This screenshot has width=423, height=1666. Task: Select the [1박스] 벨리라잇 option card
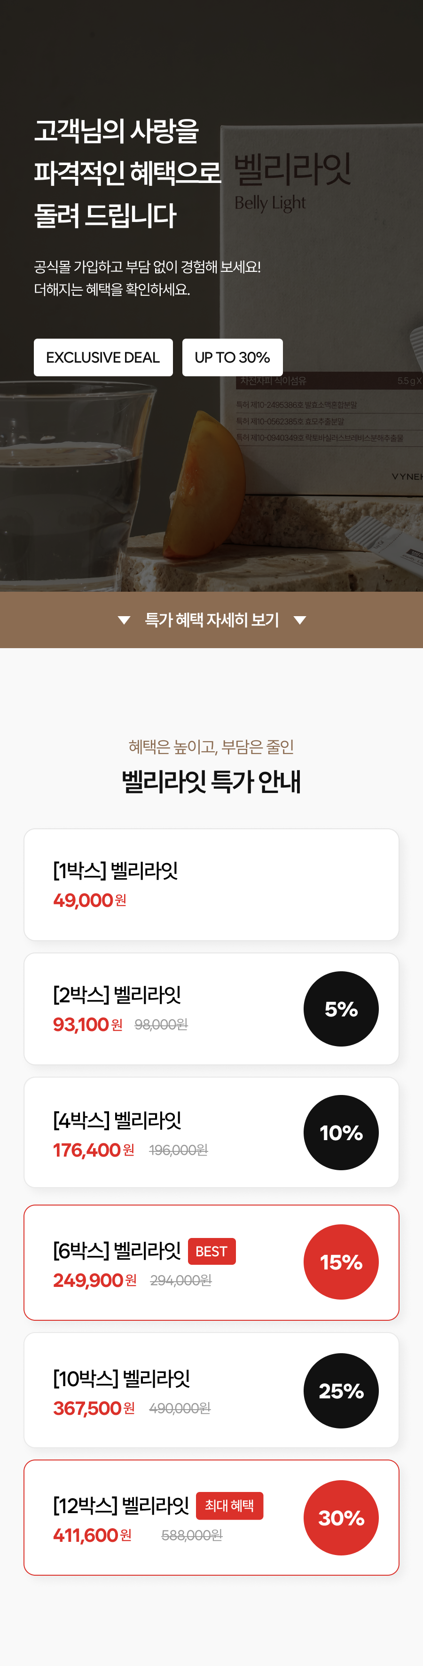coord(211,883)
